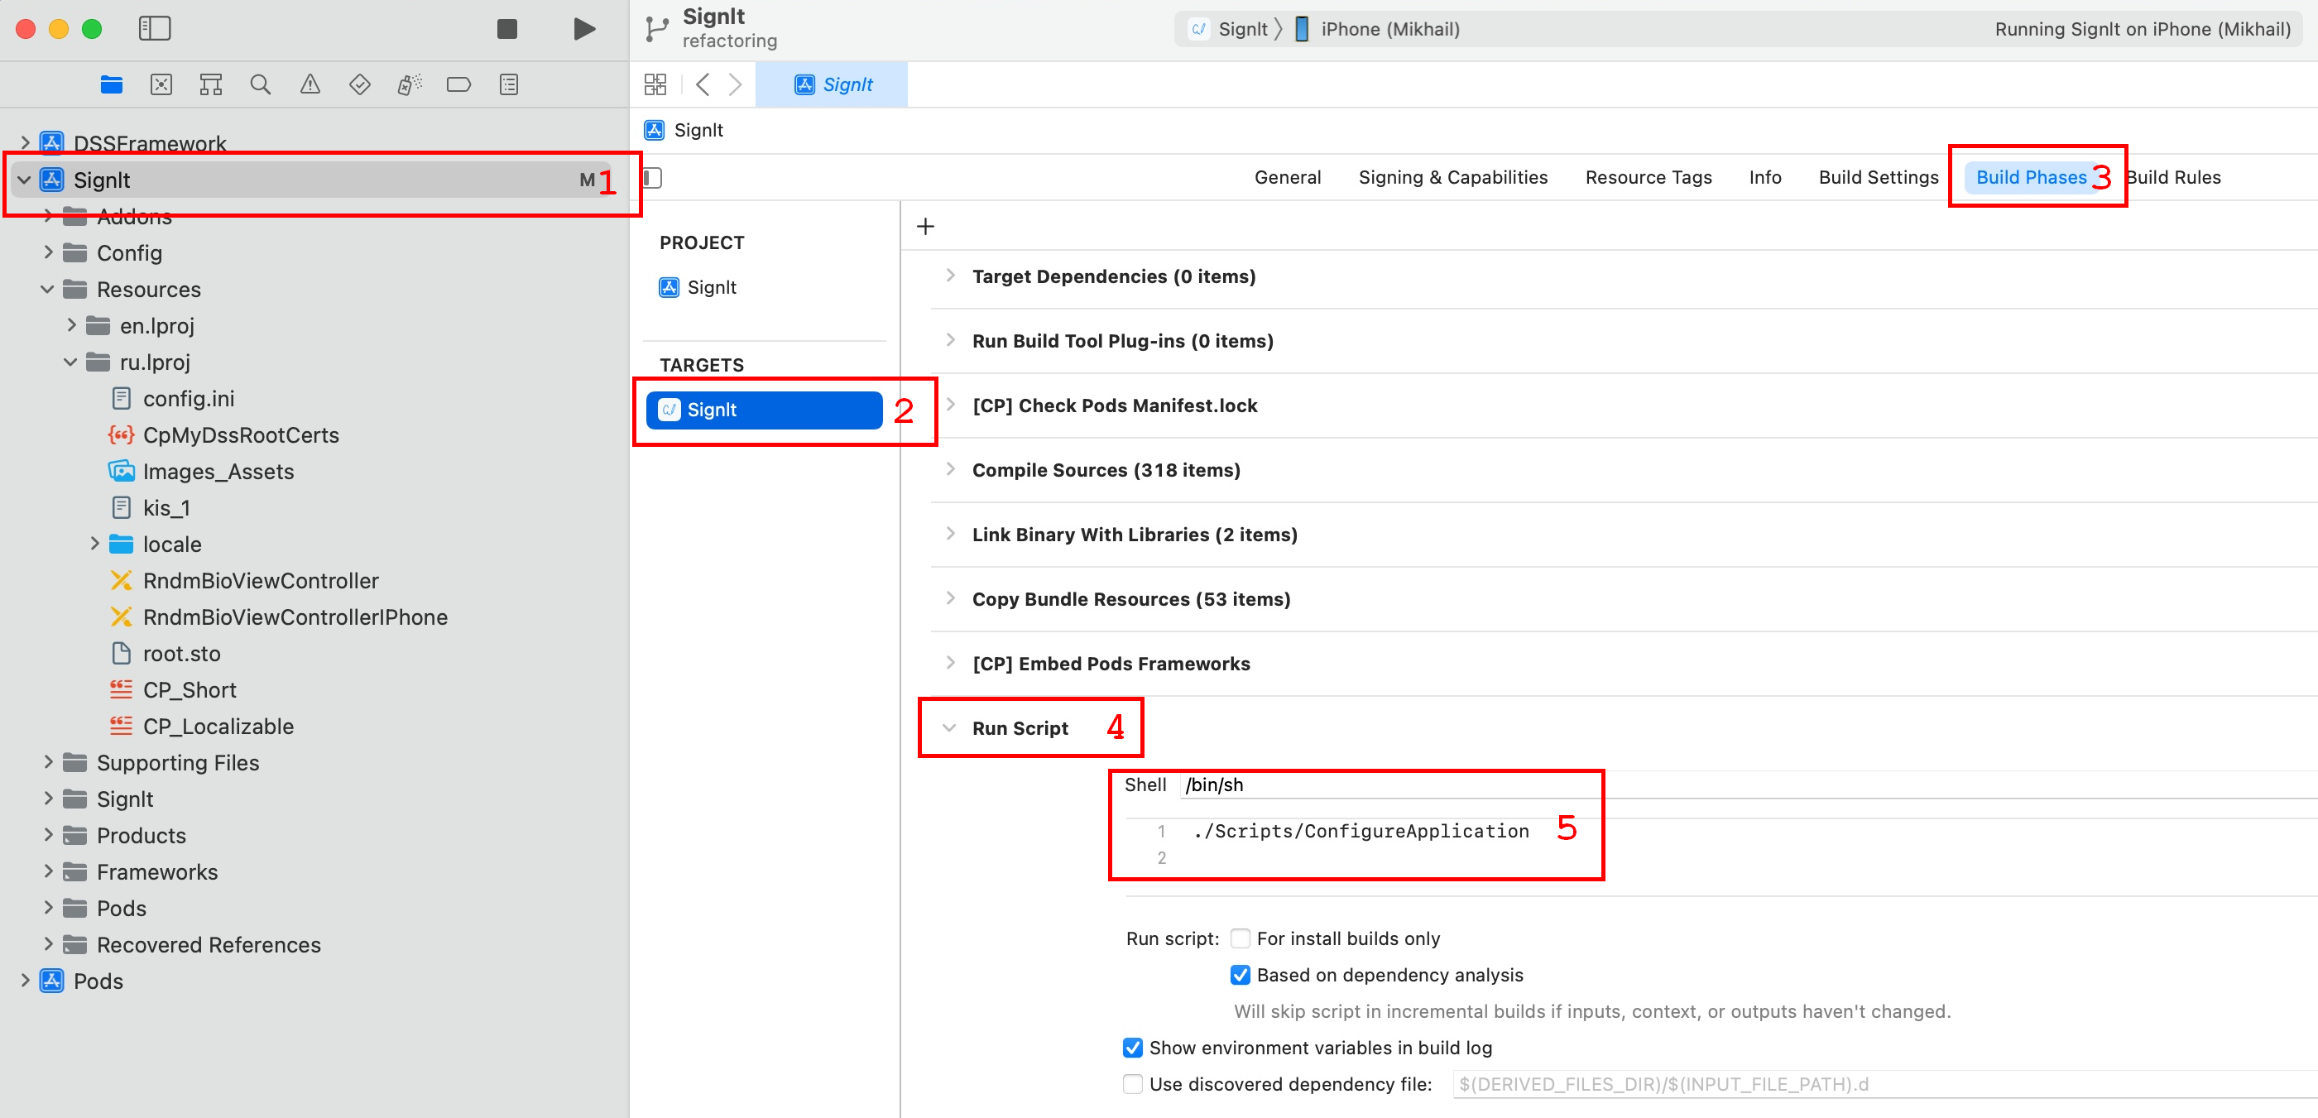The height and width of the screenshot is (1118, 2318).
Task: Click the Stop button in toolbar
Action: pos(506,29)
